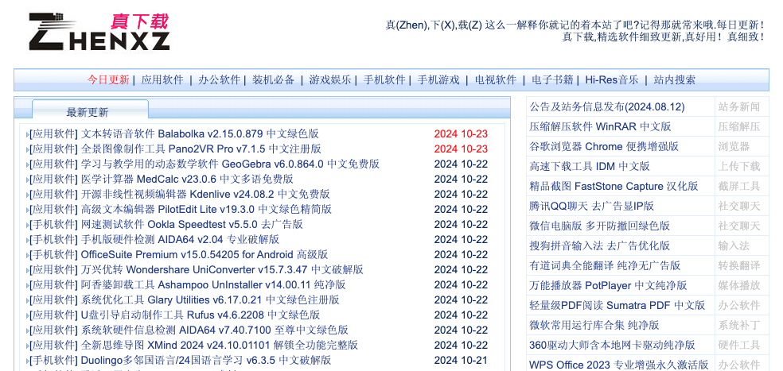Click the 上传下载 category label

click(x=739, y=166)
